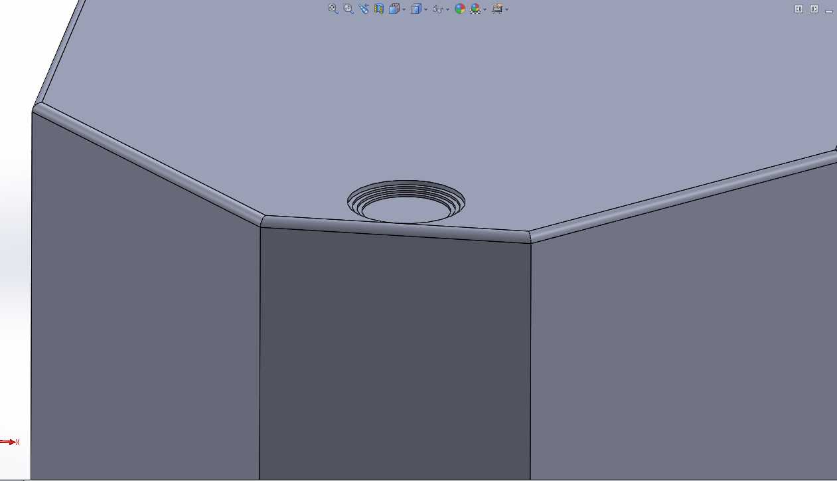Click the Zoom to Fit icon
This screenshot has height=481, width=837.
333,9
